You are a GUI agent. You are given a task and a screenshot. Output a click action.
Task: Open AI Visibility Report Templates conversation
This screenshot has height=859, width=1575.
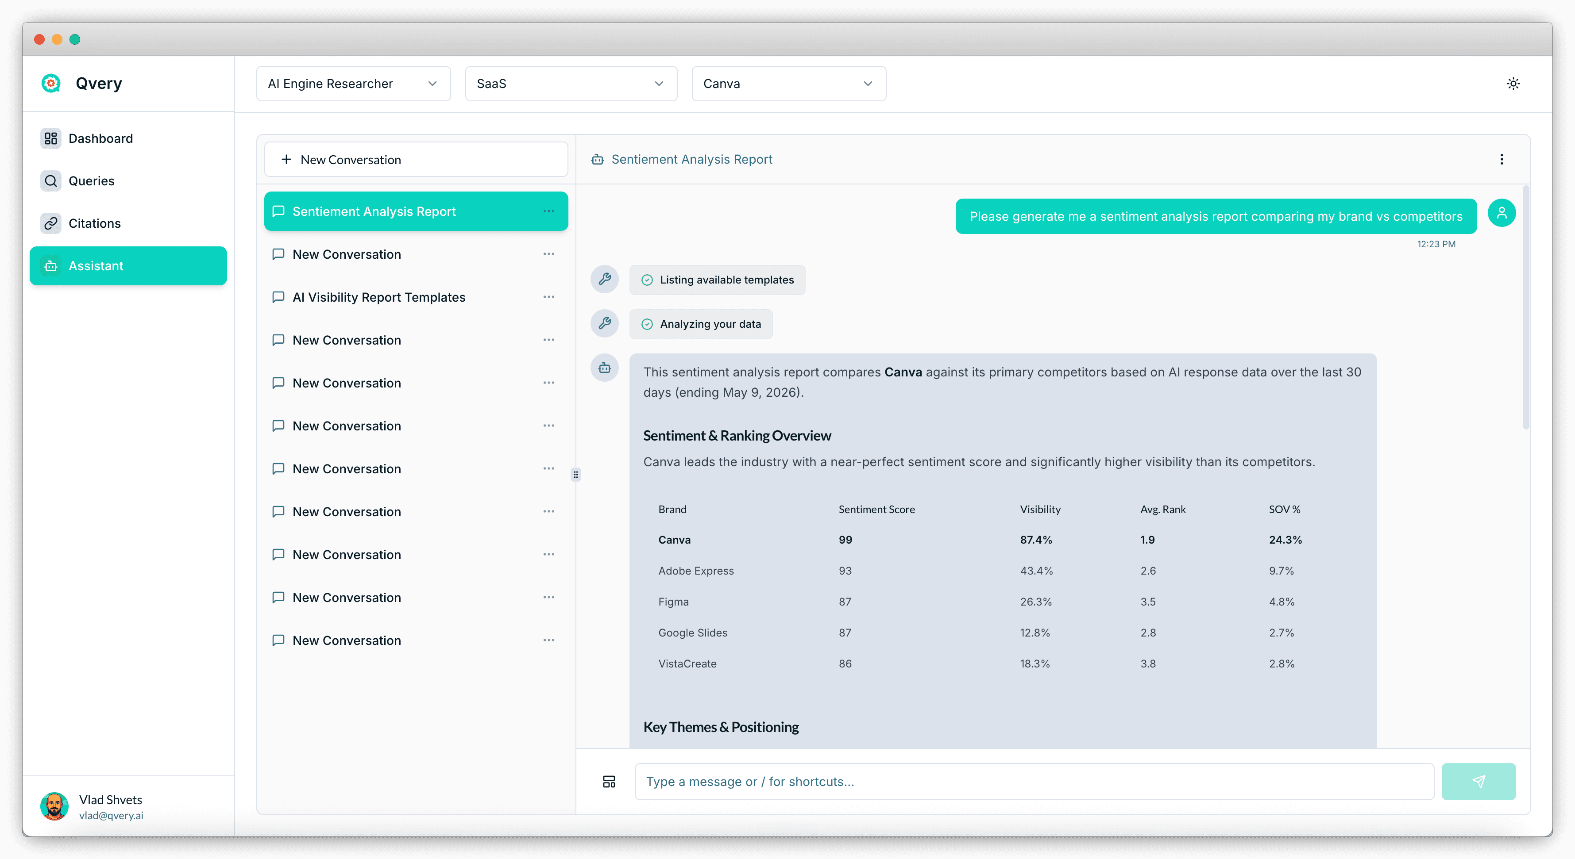[x=416, y=297]
